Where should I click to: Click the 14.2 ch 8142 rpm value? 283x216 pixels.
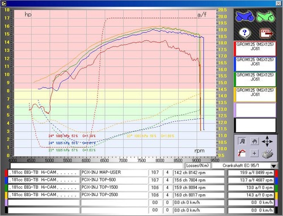click(199, 173)
